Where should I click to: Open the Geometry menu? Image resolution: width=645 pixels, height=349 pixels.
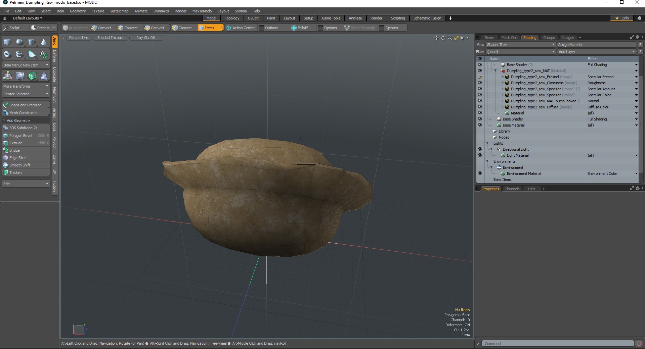click(x=78, y=11)
